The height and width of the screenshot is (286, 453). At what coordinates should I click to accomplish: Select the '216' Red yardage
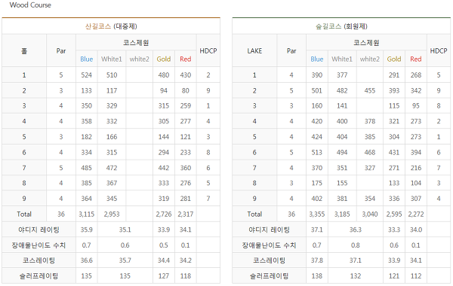416,168
